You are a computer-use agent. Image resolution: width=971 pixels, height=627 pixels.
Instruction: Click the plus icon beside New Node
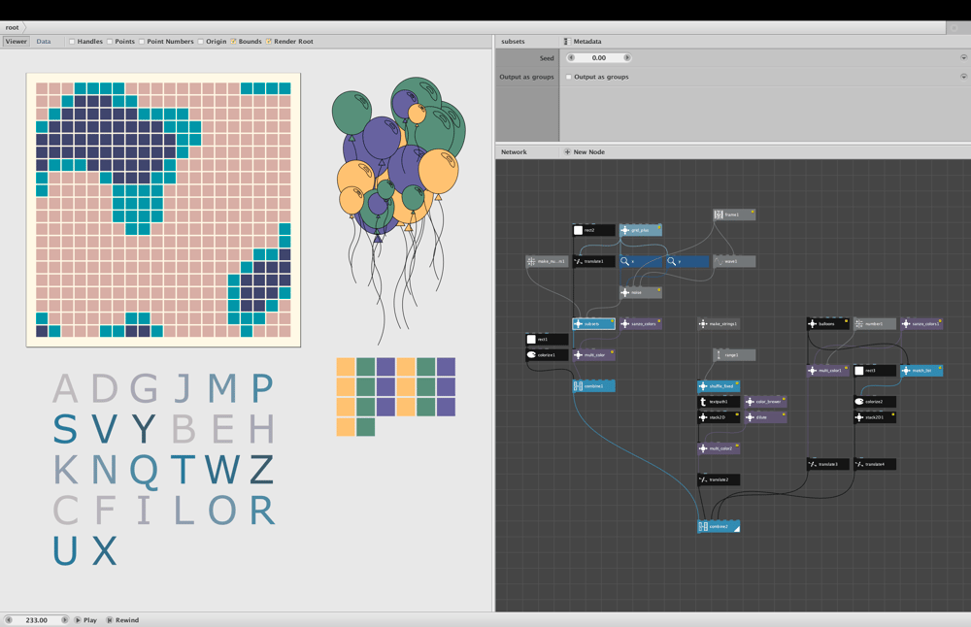coord(567,151)
